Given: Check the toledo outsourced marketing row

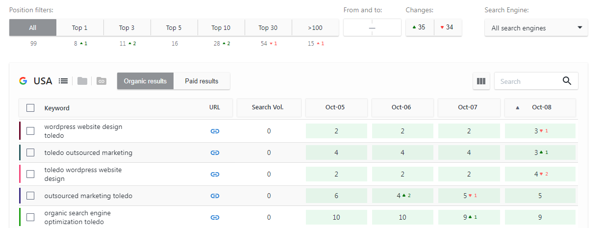Looking at the screenshot, I should pyautogui.click(x=30, y=152).
